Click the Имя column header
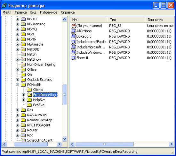The height and width of the screenshot is (156, 176). click(88, 20)
